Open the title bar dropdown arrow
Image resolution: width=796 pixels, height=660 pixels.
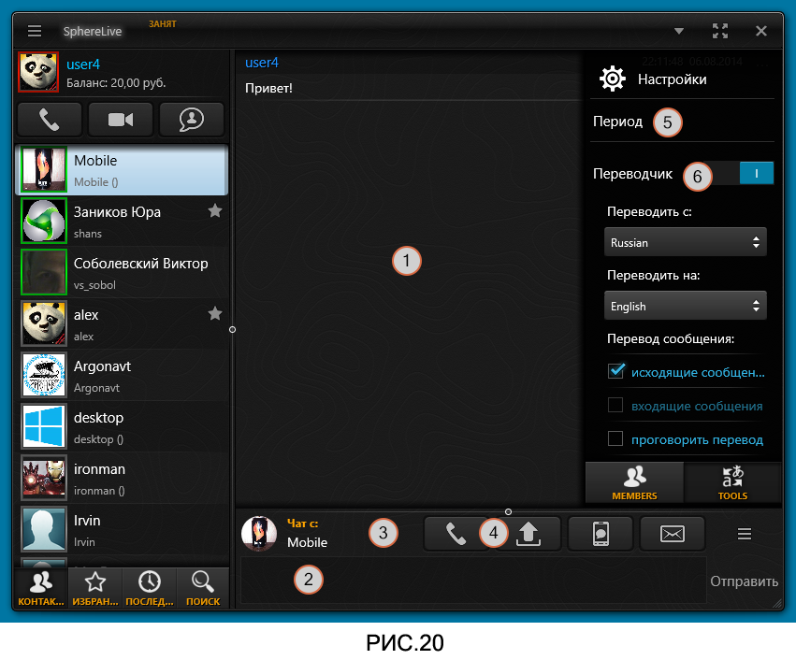pyautogui.click(x=679, y=32)
